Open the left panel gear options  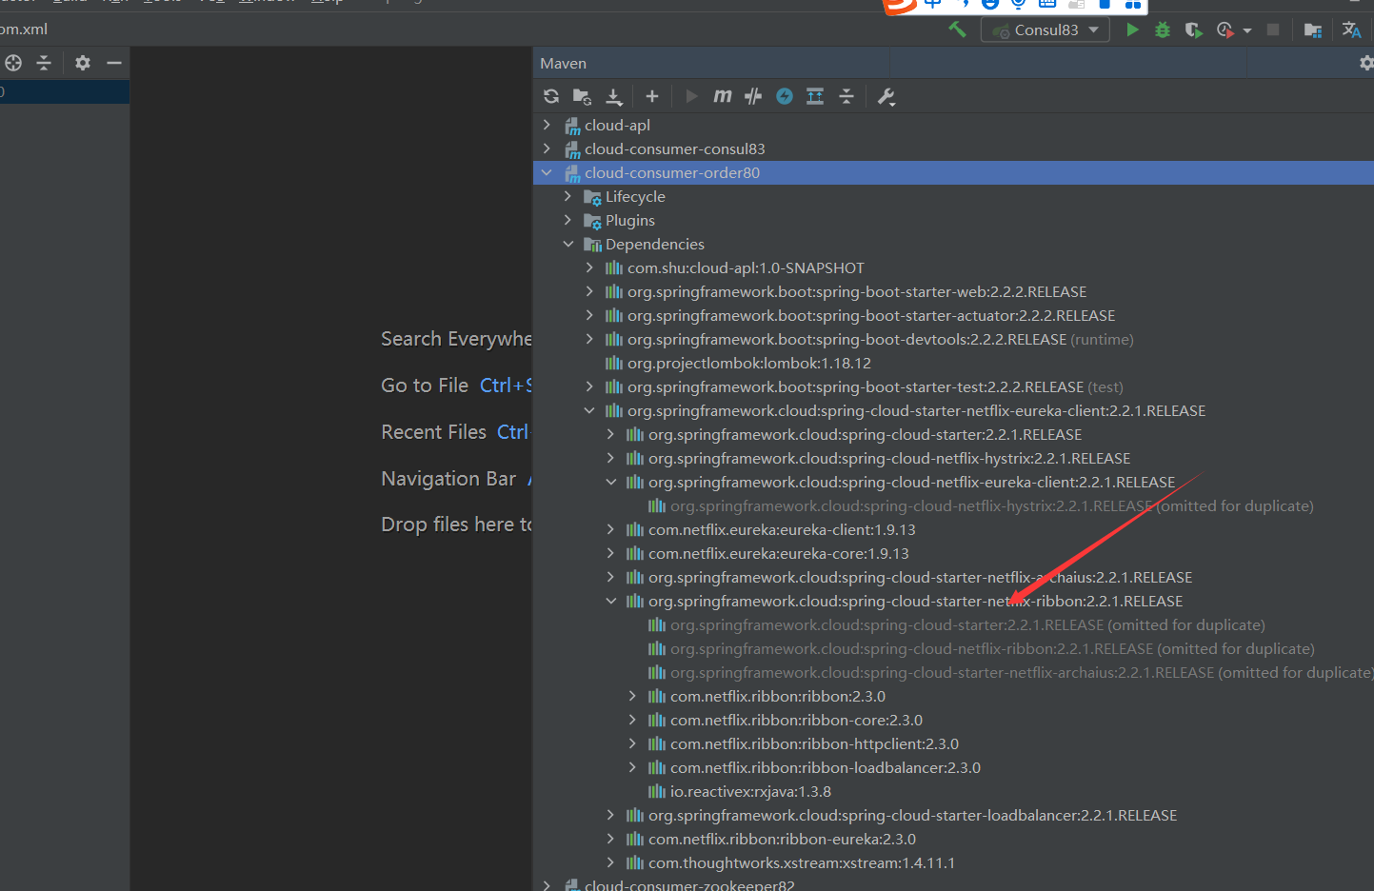[83, 63]
